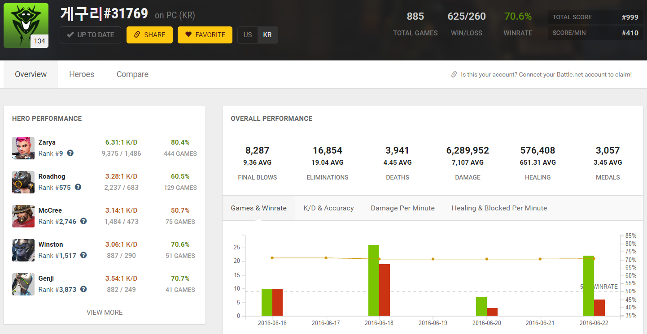The image size is (647, 334).
Task: Show the Damage Per Minute chart
Action: pos(402,208)
